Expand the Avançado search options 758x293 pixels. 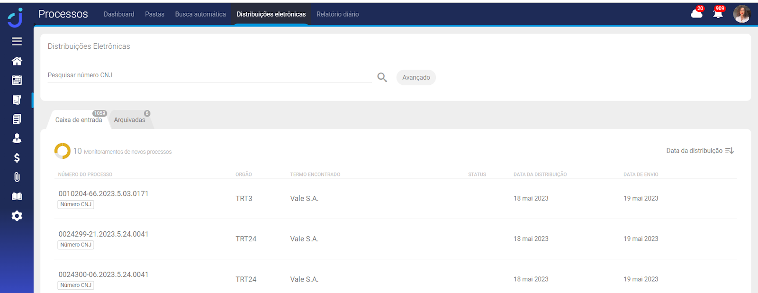(x=416, y=78)
